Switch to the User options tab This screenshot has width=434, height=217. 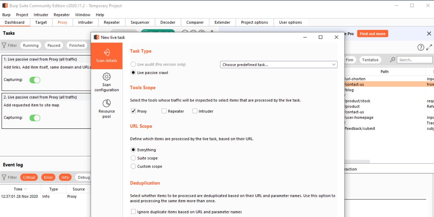290,22
